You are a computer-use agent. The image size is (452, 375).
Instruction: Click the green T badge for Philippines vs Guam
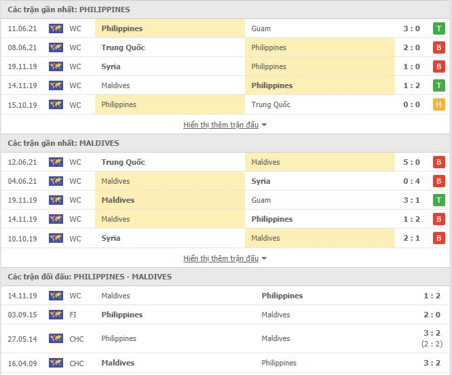438,28
